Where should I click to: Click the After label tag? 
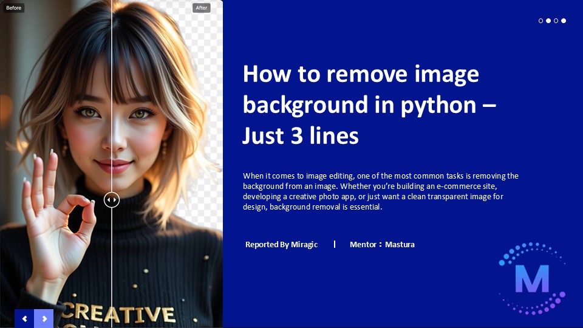coord(202,8)
